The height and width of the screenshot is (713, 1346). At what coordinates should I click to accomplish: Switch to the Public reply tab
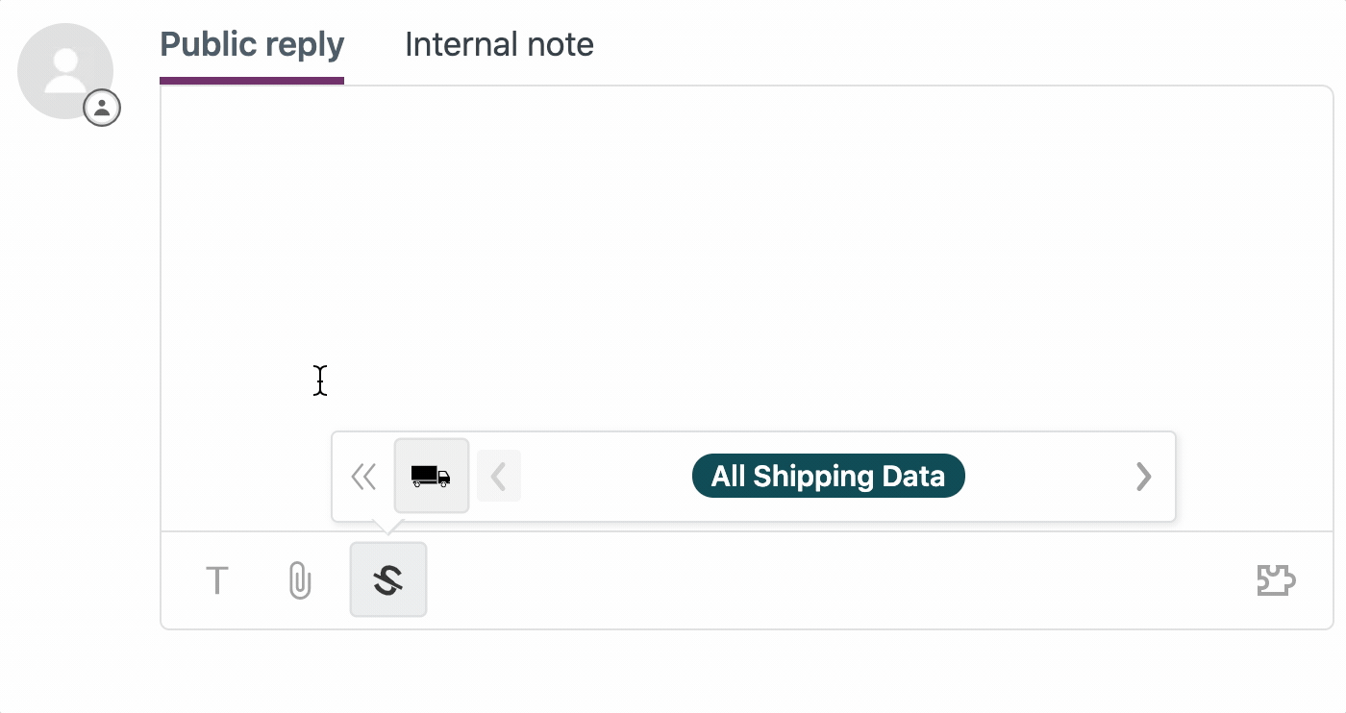tap(252, 45)
